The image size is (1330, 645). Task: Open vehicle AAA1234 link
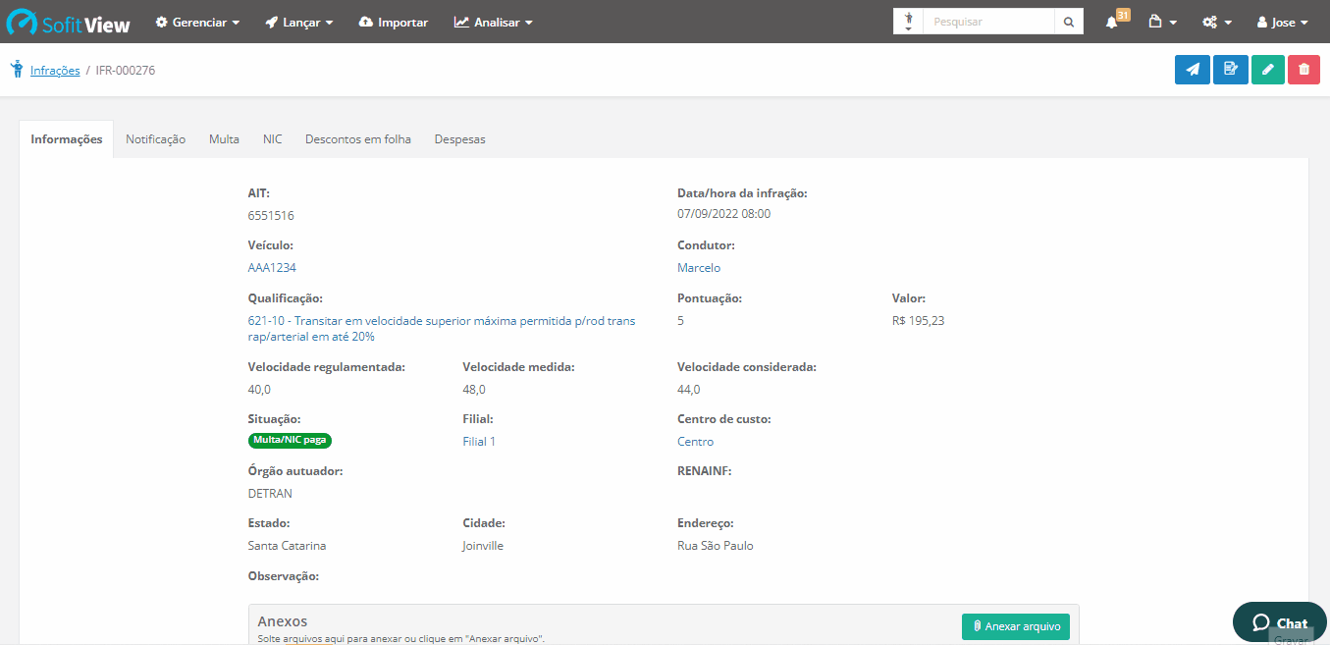272,267
